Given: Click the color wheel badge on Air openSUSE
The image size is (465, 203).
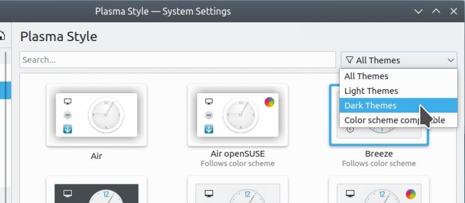Looking at the screenshot, I should tap(269, 102).
